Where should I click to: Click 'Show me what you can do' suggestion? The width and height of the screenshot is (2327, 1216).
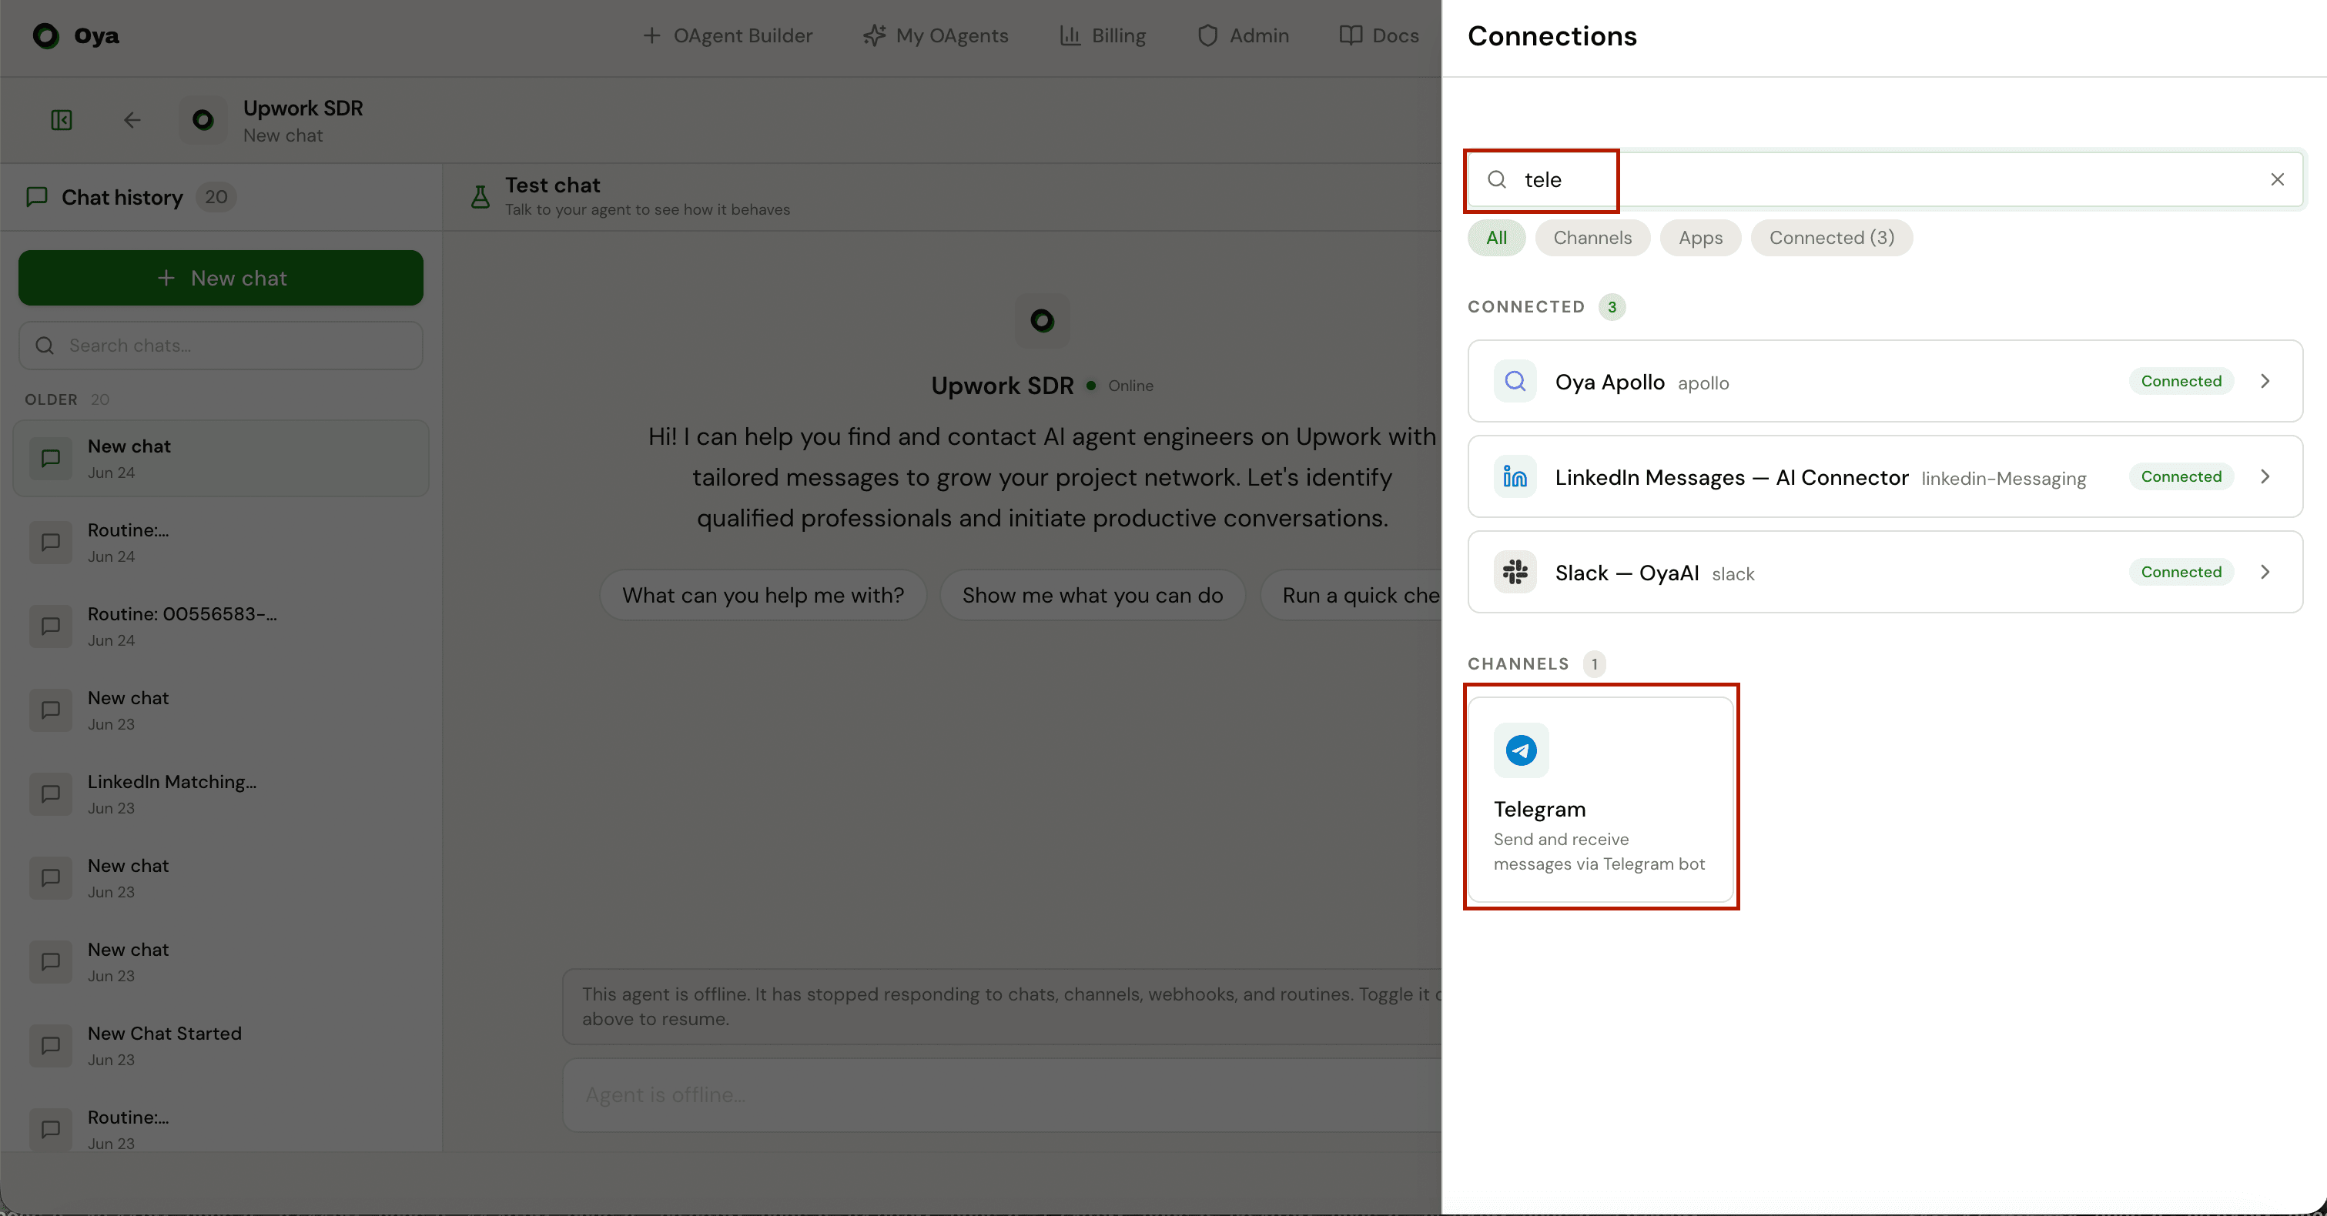pos(1092,595)
